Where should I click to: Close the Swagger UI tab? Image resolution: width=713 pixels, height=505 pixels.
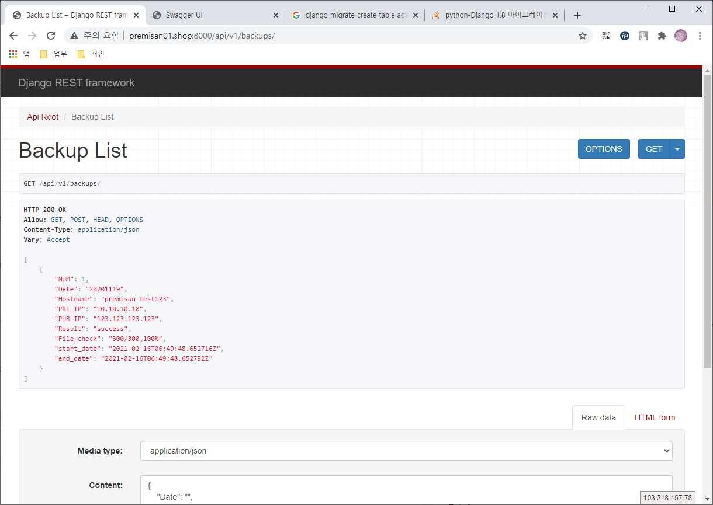(276, 15)
